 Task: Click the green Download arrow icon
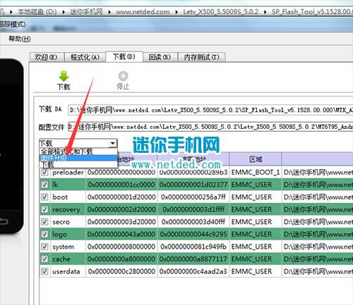(x=64, y=76)
